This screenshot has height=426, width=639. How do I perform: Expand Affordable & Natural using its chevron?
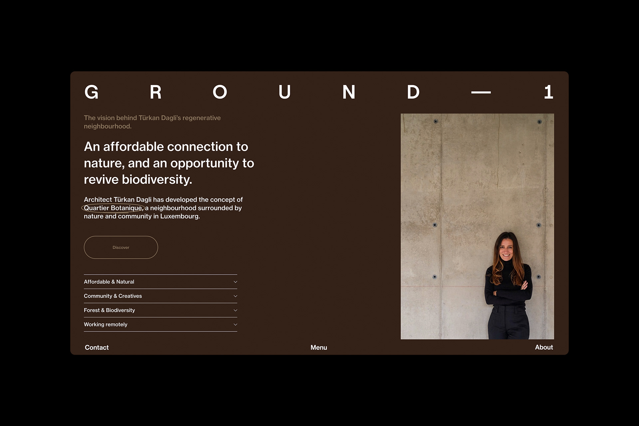[235, 282]
